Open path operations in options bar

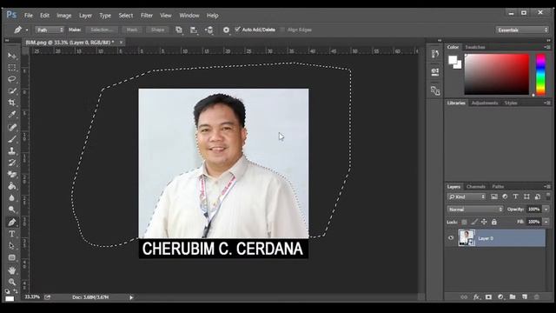pyautogui.click(x=179, y=30)
